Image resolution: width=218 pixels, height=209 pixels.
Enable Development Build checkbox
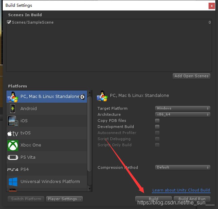click(157, 127)
